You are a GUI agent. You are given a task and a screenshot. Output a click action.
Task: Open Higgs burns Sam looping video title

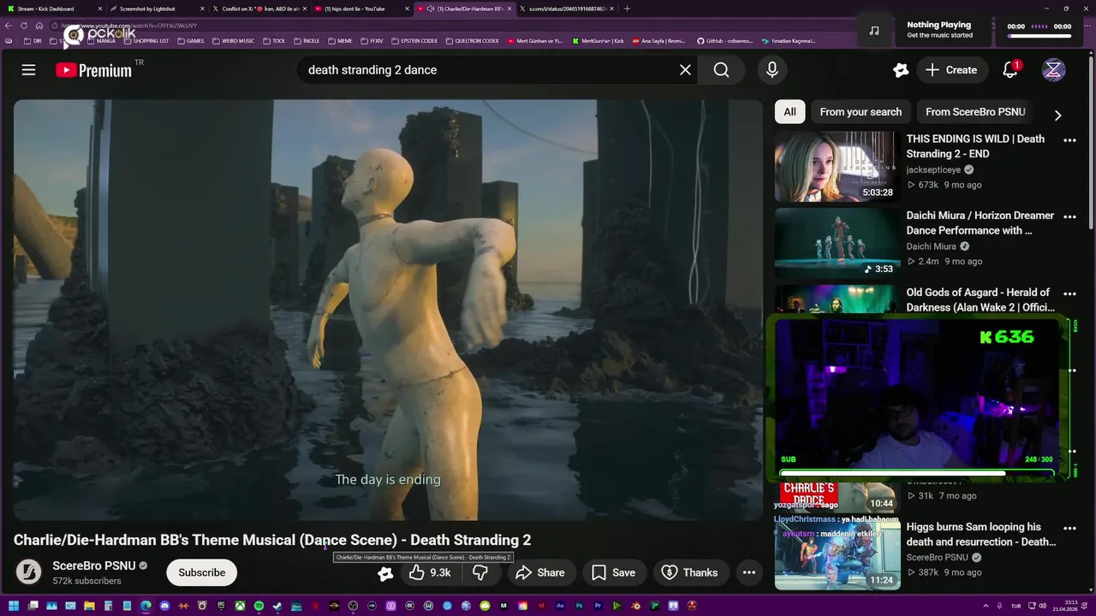pos(981,534)
